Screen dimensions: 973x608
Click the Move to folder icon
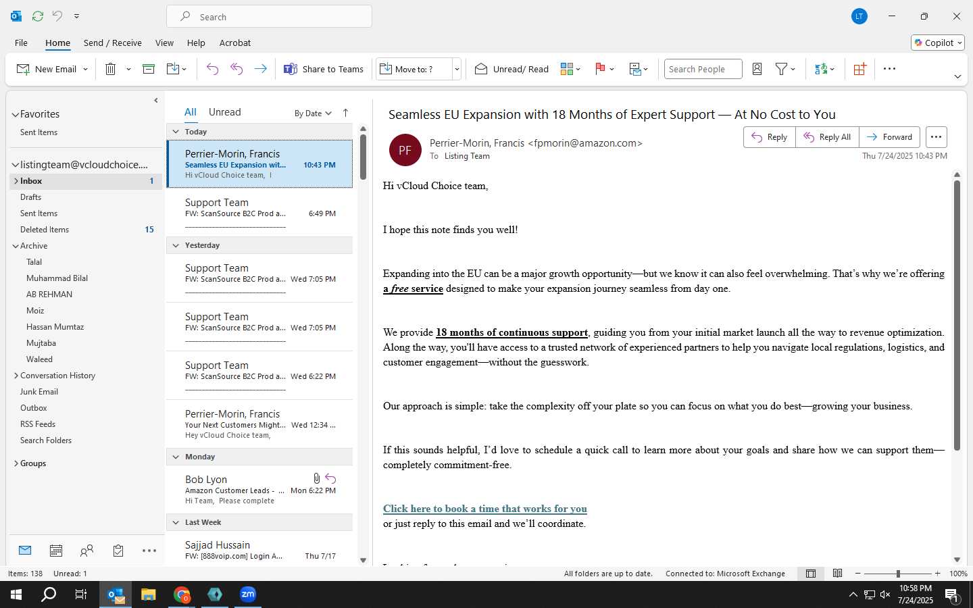pos(173,69)
